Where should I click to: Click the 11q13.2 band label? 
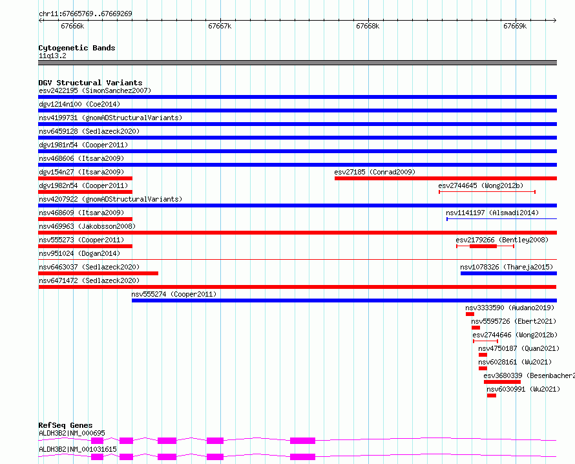(52, 56)
